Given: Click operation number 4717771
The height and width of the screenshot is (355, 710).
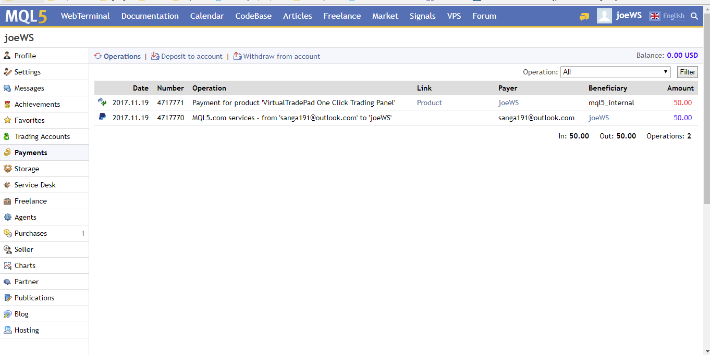Looking at the screenshot, I should point(170,103).
